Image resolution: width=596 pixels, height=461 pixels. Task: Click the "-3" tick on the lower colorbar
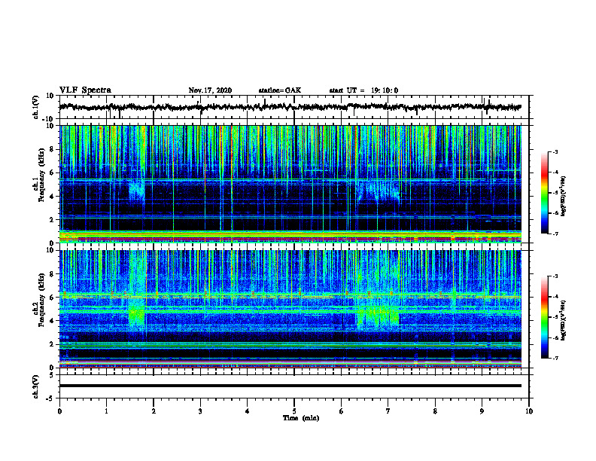[x=555, y=276]
